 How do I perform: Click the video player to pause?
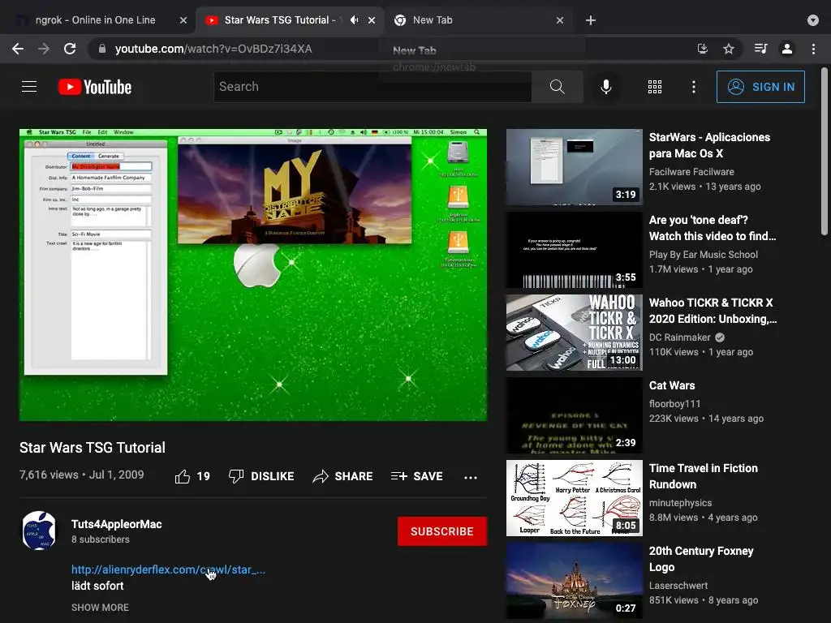click(x=253, y=275)
